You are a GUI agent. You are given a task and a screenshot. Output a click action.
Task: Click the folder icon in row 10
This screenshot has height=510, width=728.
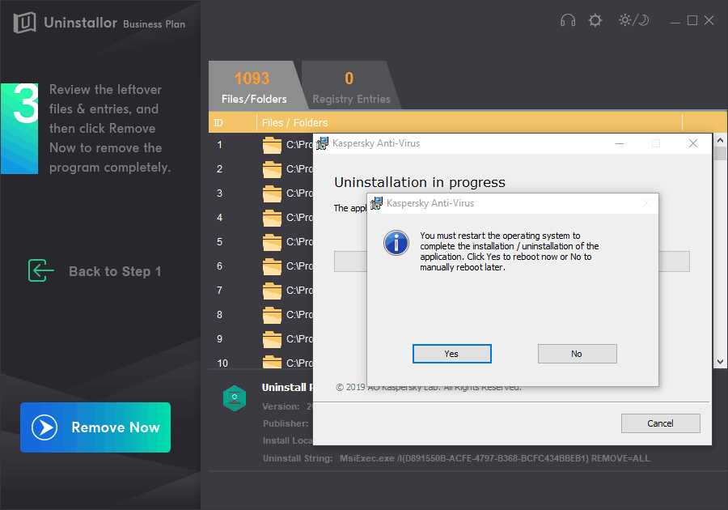click(x=272, y=362)
